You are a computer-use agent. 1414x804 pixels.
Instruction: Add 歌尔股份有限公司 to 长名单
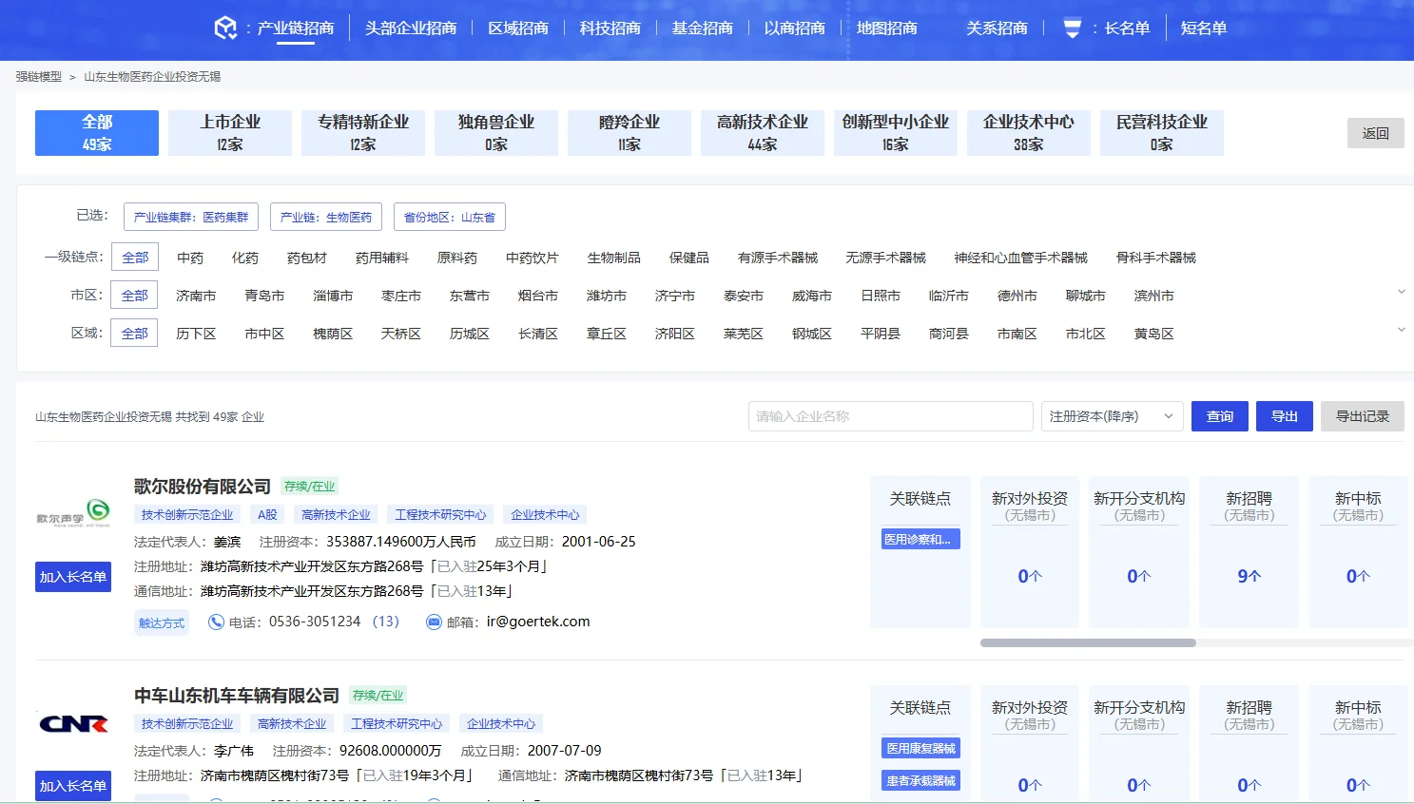coord(73,577)
